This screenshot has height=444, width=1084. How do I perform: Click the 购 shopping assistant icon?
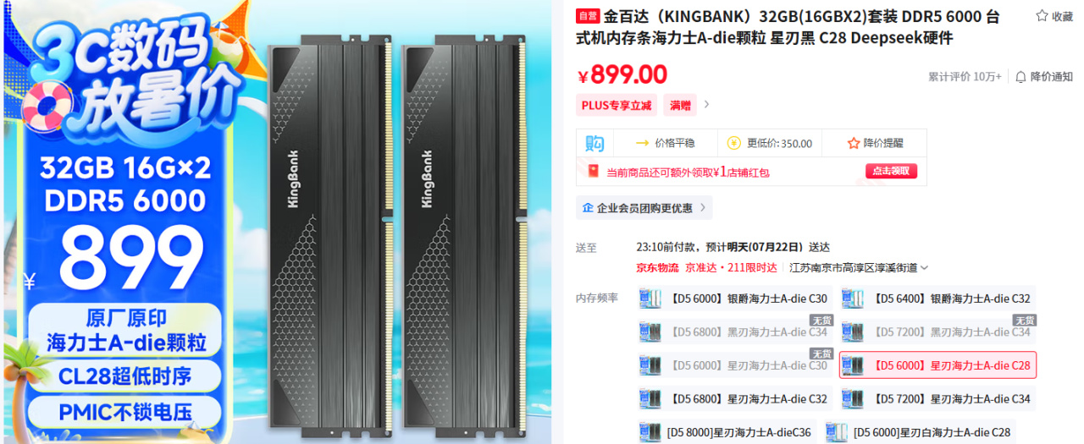click(595, 144)
